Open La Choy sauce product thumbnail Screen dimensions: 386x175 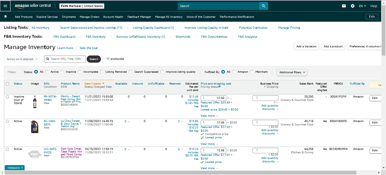click(35, 127)
